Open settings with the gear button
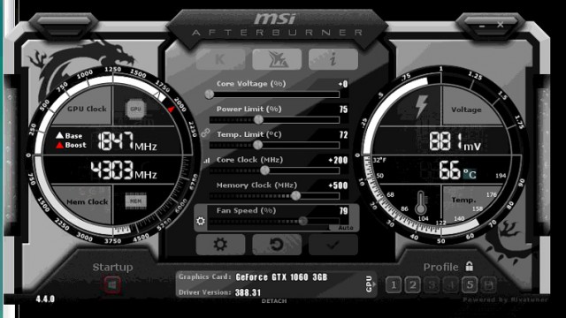 coord(220,245)
